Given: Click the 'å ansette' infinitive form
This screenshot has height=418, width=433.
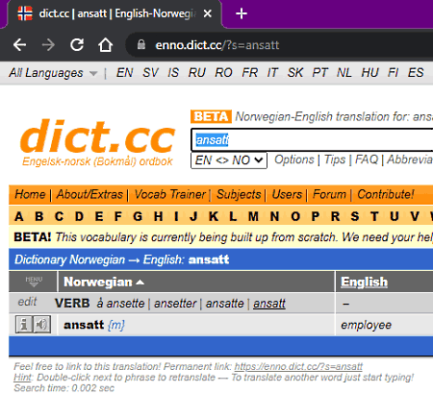Looking at the screenshot, I should coord(120,304).
